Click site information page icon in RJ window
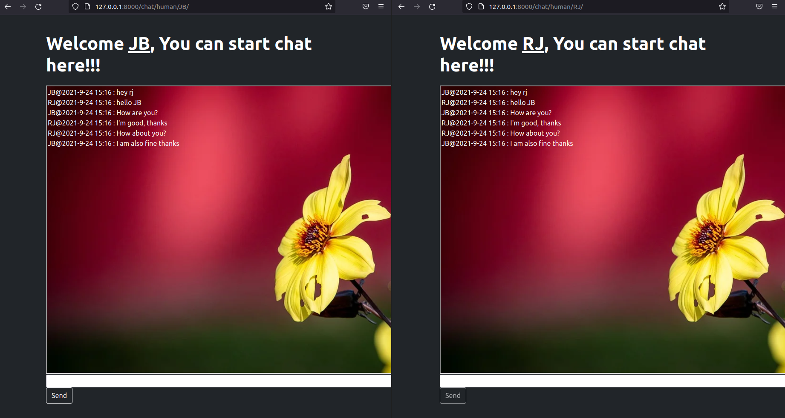785x418 pixels. [481, 7]
